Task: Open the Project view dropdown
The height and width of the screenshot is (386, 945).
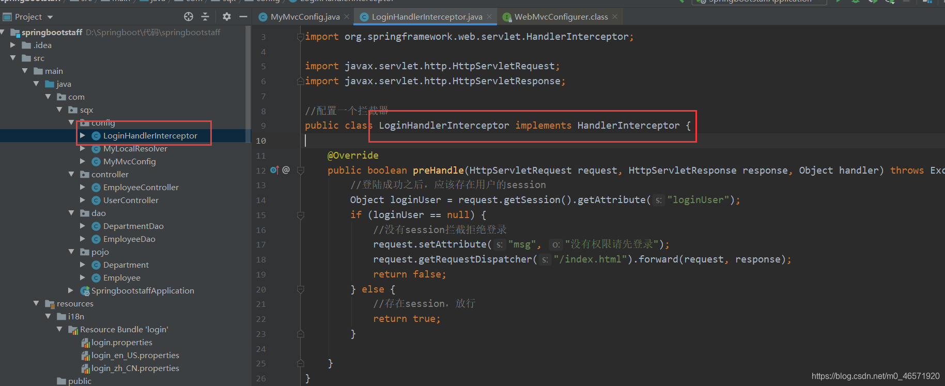Action: [x=50, y=17]
